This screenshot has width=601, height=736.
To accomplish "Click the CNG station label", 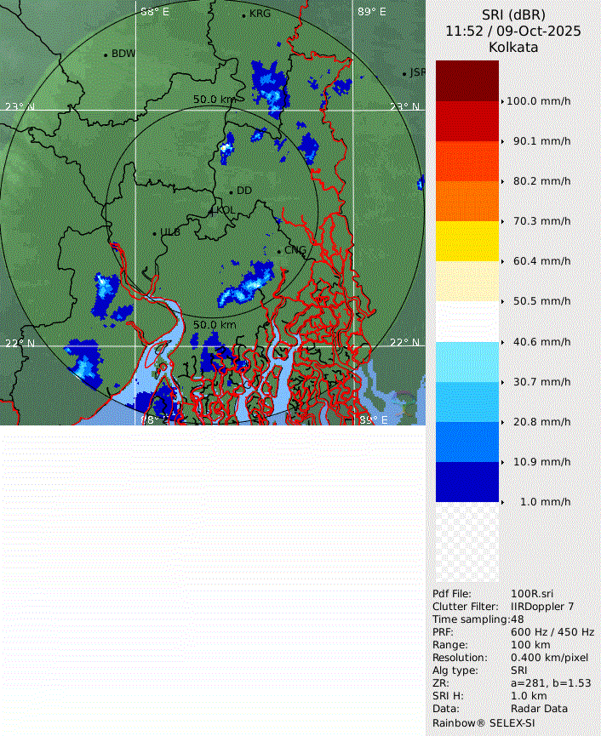I will 295,250.
